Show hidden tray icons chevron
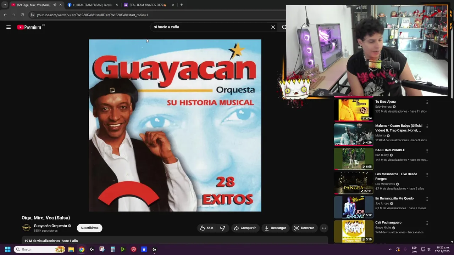 (x=390, y=249)
